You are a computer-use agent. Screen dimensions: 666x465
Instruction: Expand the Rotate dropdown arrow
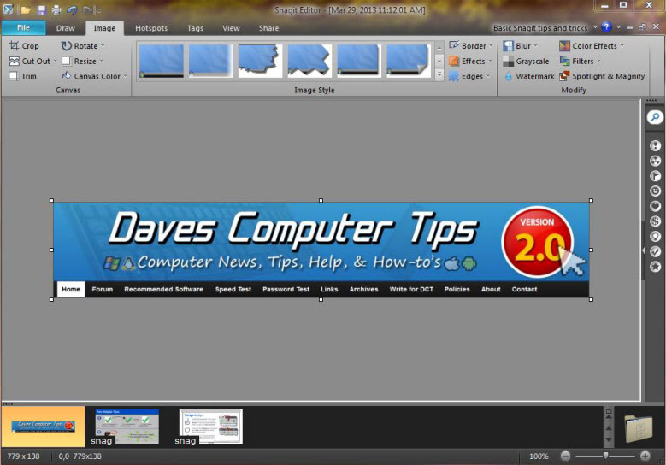pos(103,46)
